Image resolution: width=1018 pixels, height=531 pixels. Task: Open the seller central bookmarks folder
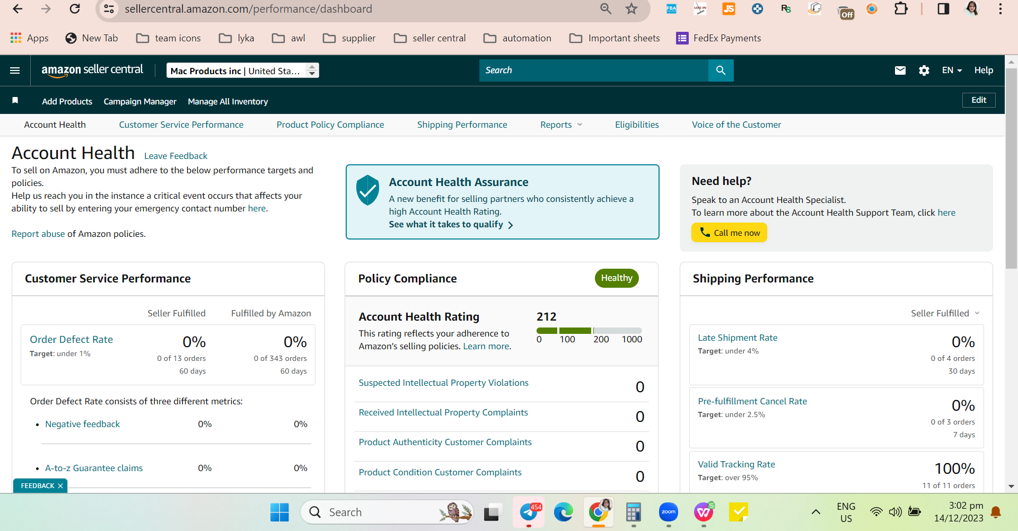coord(430,38)
